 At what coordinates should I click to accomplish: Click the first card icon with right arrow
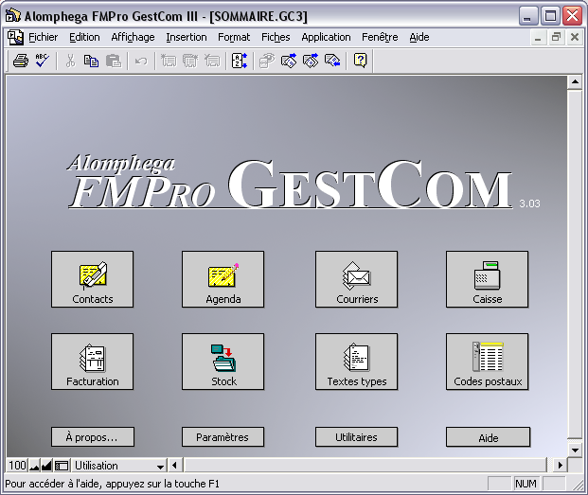(289, 61)
